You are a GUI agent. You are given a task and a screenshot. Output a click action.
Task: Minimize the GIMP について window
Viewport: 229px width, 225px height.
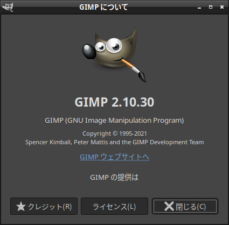199,8
